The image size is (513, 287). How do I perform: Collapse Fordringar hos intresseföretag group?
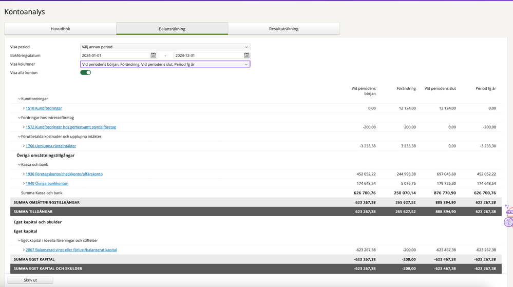pyautogui.click(x=20, y=118)
